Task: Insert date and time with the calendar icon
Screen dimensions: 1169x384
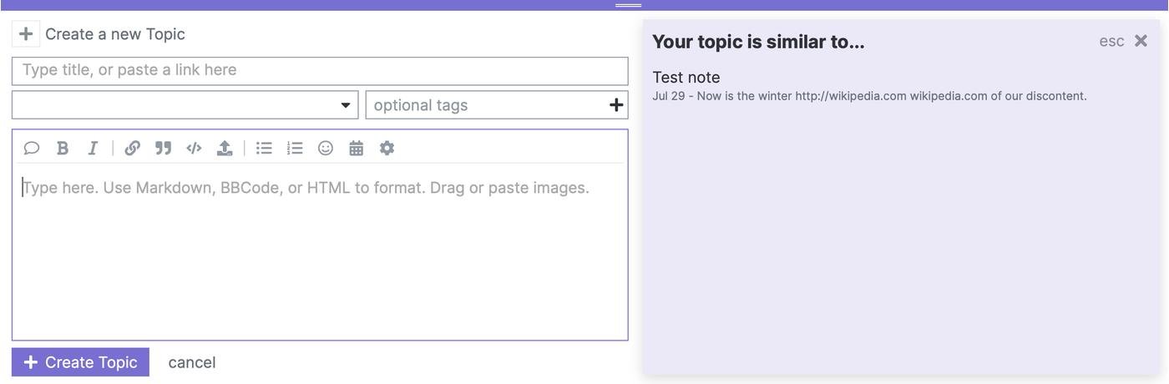Action: click(356, 148)
